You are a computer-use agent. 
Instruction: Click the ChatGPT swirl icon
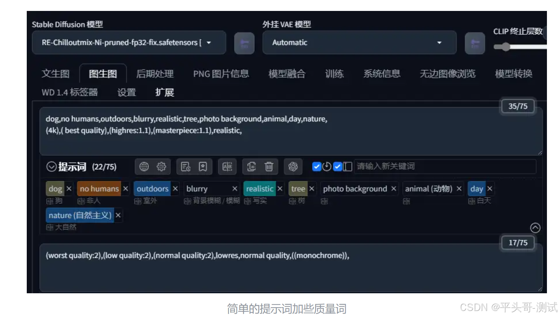point(293,167)
